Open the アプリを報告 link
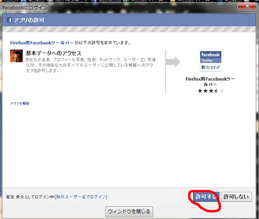 click(20, 103)
